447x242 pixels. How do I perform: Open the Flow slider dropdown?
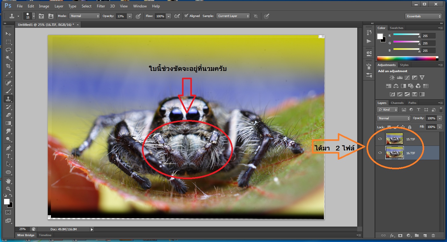click(168, 16)
